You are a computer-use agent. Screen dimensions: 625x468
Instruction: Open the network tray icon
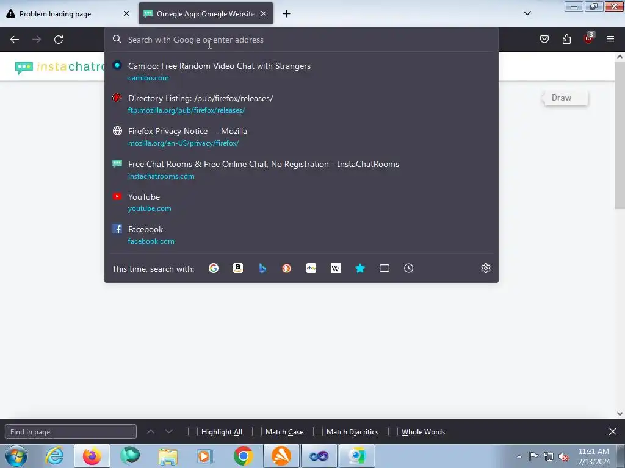(549, 456)
